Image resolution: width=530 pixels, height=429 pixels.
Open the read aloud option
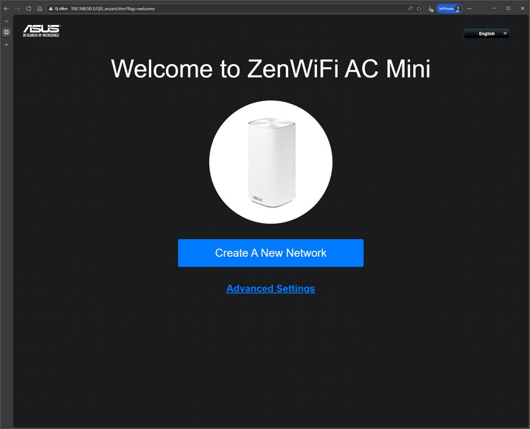[x=410, y=8]
